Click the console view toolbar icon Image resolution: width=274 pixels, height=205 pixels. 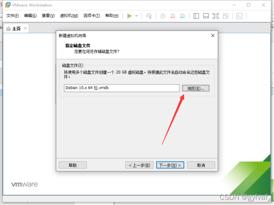(x=239, y=16)
